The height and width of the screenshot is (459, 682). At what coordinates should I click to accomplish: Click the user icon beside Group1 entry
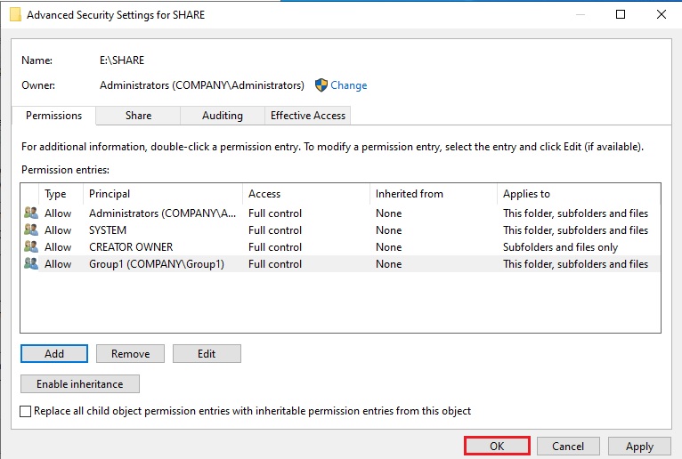click(x=31, y=264)
